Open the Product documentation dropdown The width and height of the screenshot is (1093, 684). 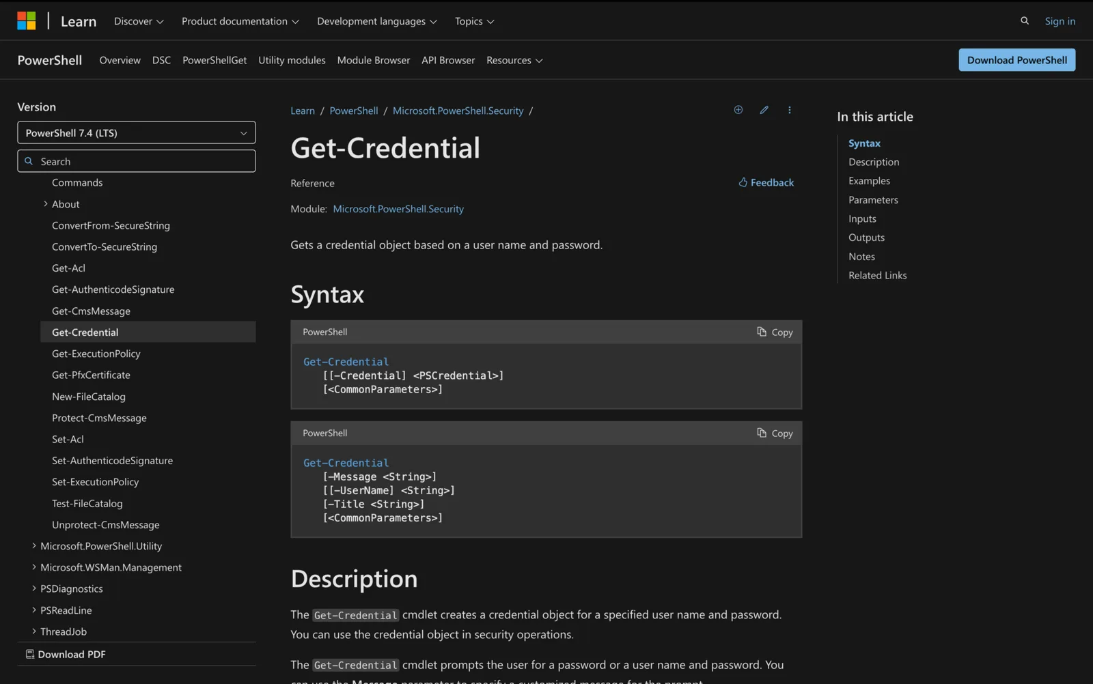(240, 21)
